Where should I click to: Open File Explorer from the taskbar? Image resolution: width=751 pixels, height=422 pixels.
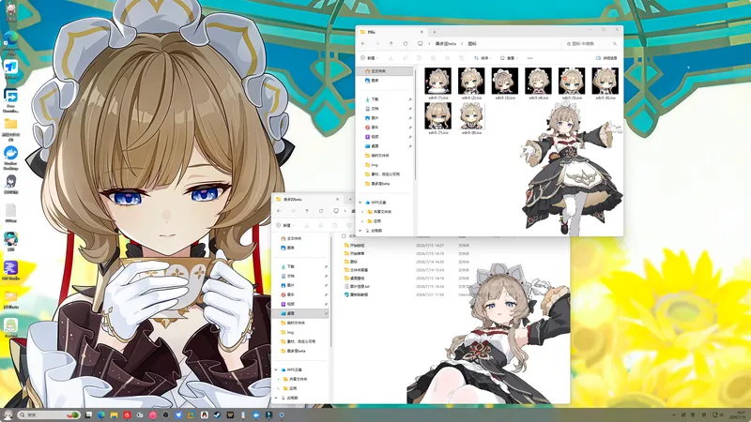[x=114, y=414]
